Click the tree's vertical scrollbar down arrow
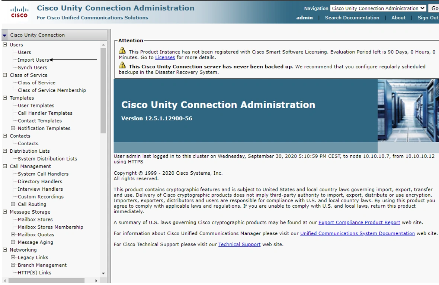439x285 pixels. tap(103, 273)
